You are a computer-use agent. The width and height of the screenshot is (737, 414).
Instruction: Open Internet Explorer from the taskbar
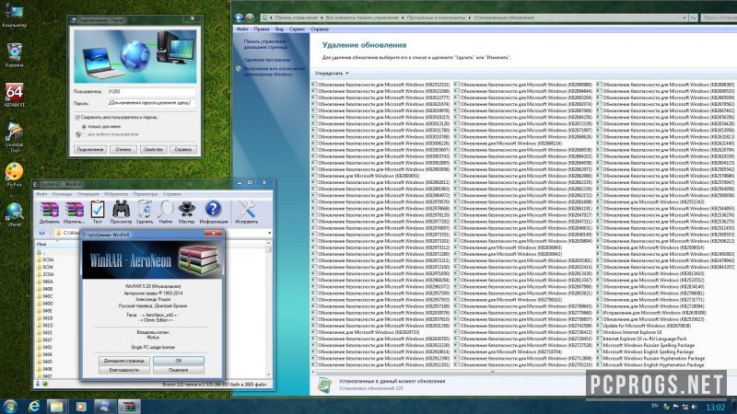[34, 406]
